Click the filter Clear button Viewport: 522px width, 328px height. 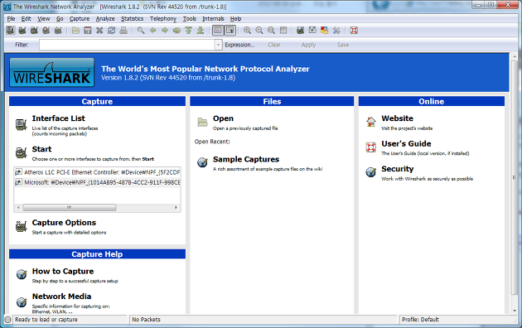click(274, 45)
